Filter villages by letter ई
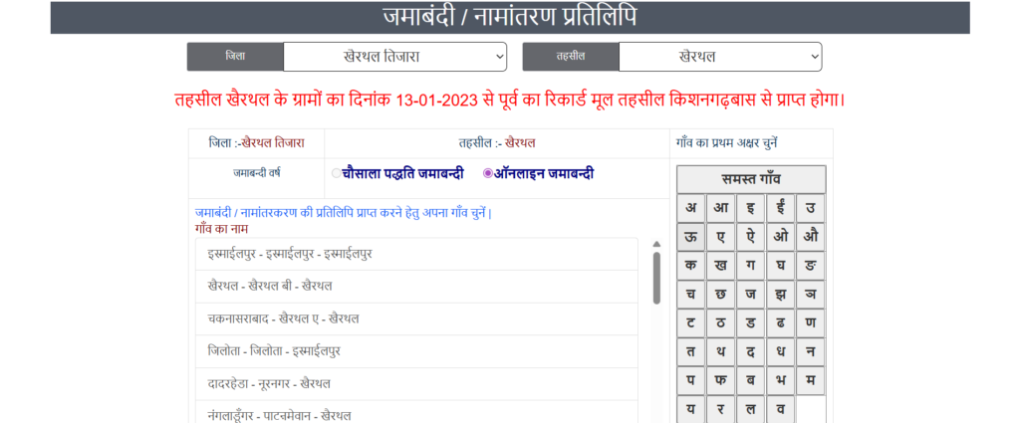 click(x=781, y=209)
